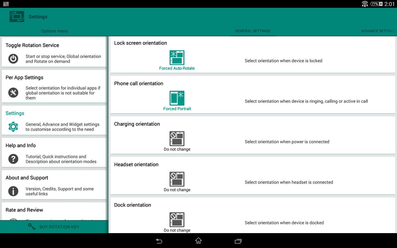
Task: Click 'Select orientation when device is locked' text
Action: point(283,61)
